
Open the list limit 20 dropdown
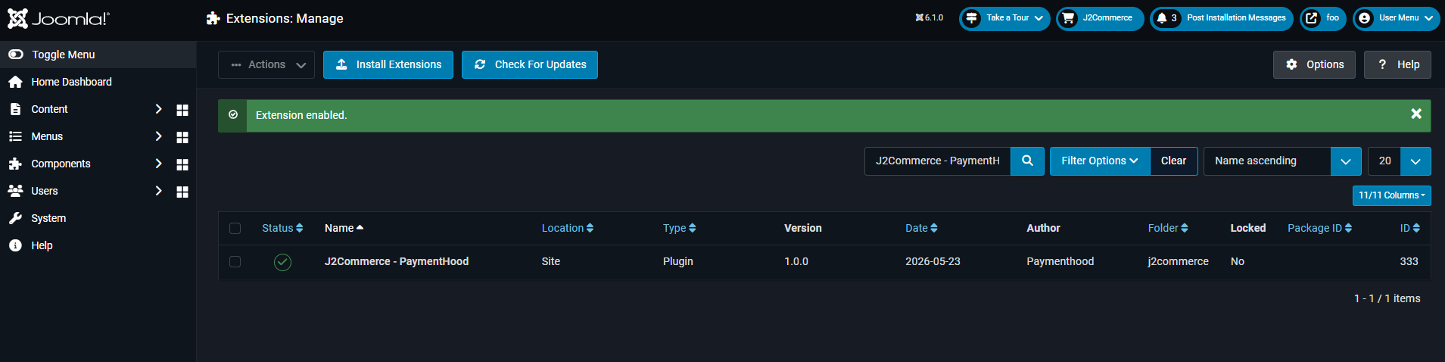coord(1400,161)
